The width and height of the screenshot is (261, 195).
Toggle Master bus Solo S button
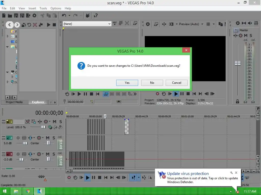pyautogui.click(x=251, y=36)
